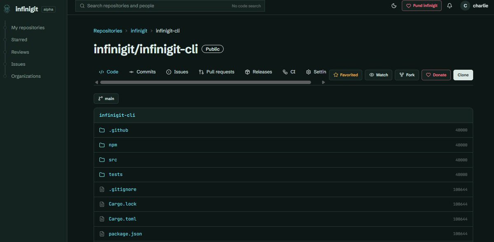494x242 pixels.
Task: Toggle dark mode with the moon icon
Action: (x=394, y=6)
